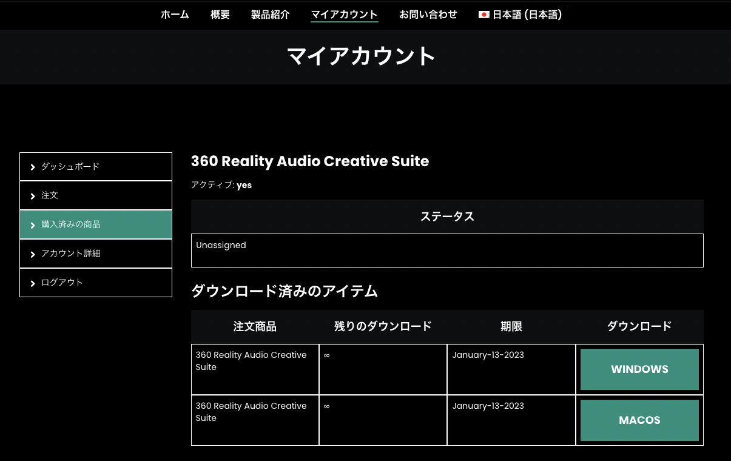Screen dimensions: 731x461
Task: Click ログアウト in the sidebar
Action: coord(96,283)
